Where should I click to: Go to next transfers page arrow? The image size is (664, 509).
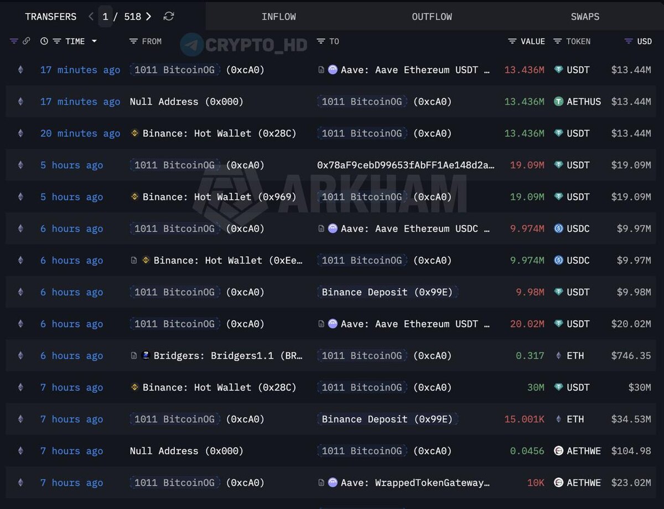click(x=148, y=17)
